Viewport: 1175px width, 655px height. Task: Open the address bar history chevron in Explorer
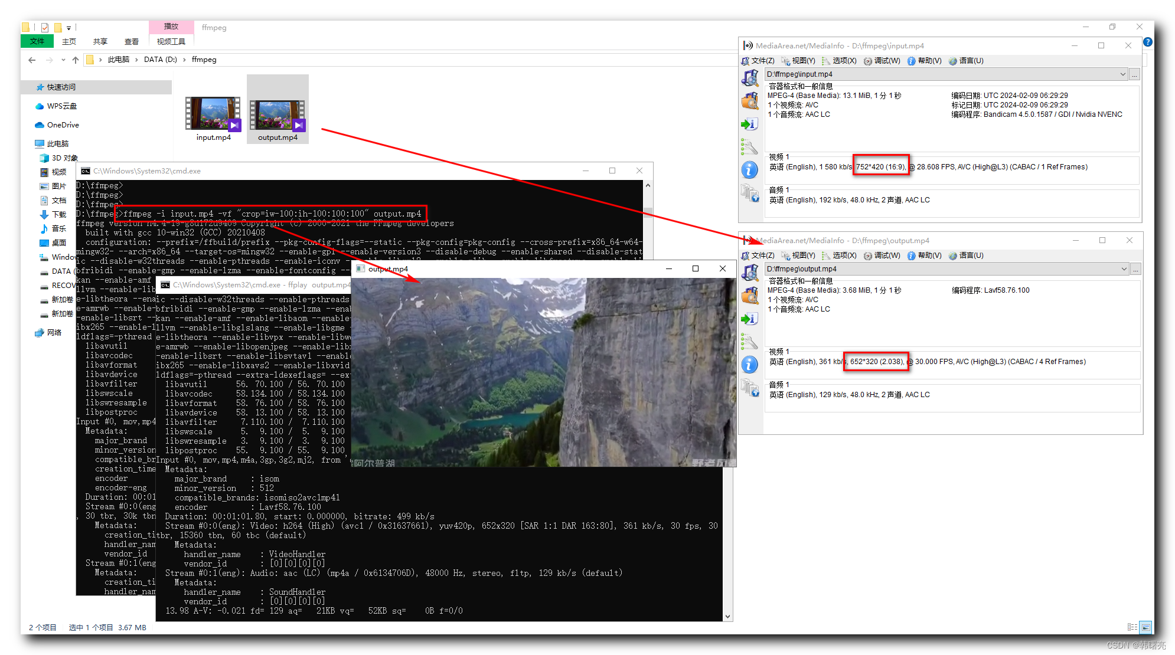pyautogui.click(x=63, y=60)
